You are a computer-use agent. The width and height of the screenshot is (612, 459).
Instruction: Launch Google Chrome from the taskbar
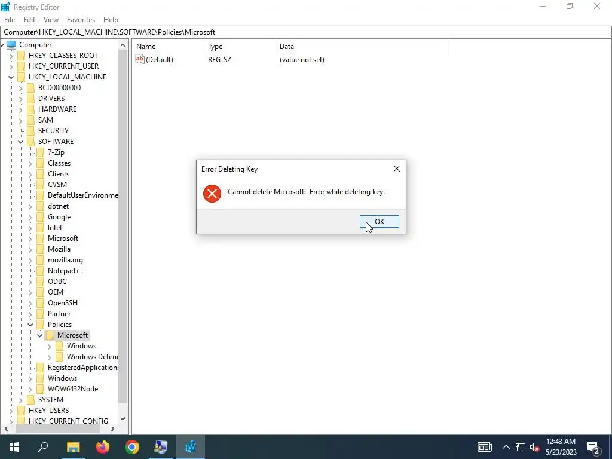coord(132,447)
